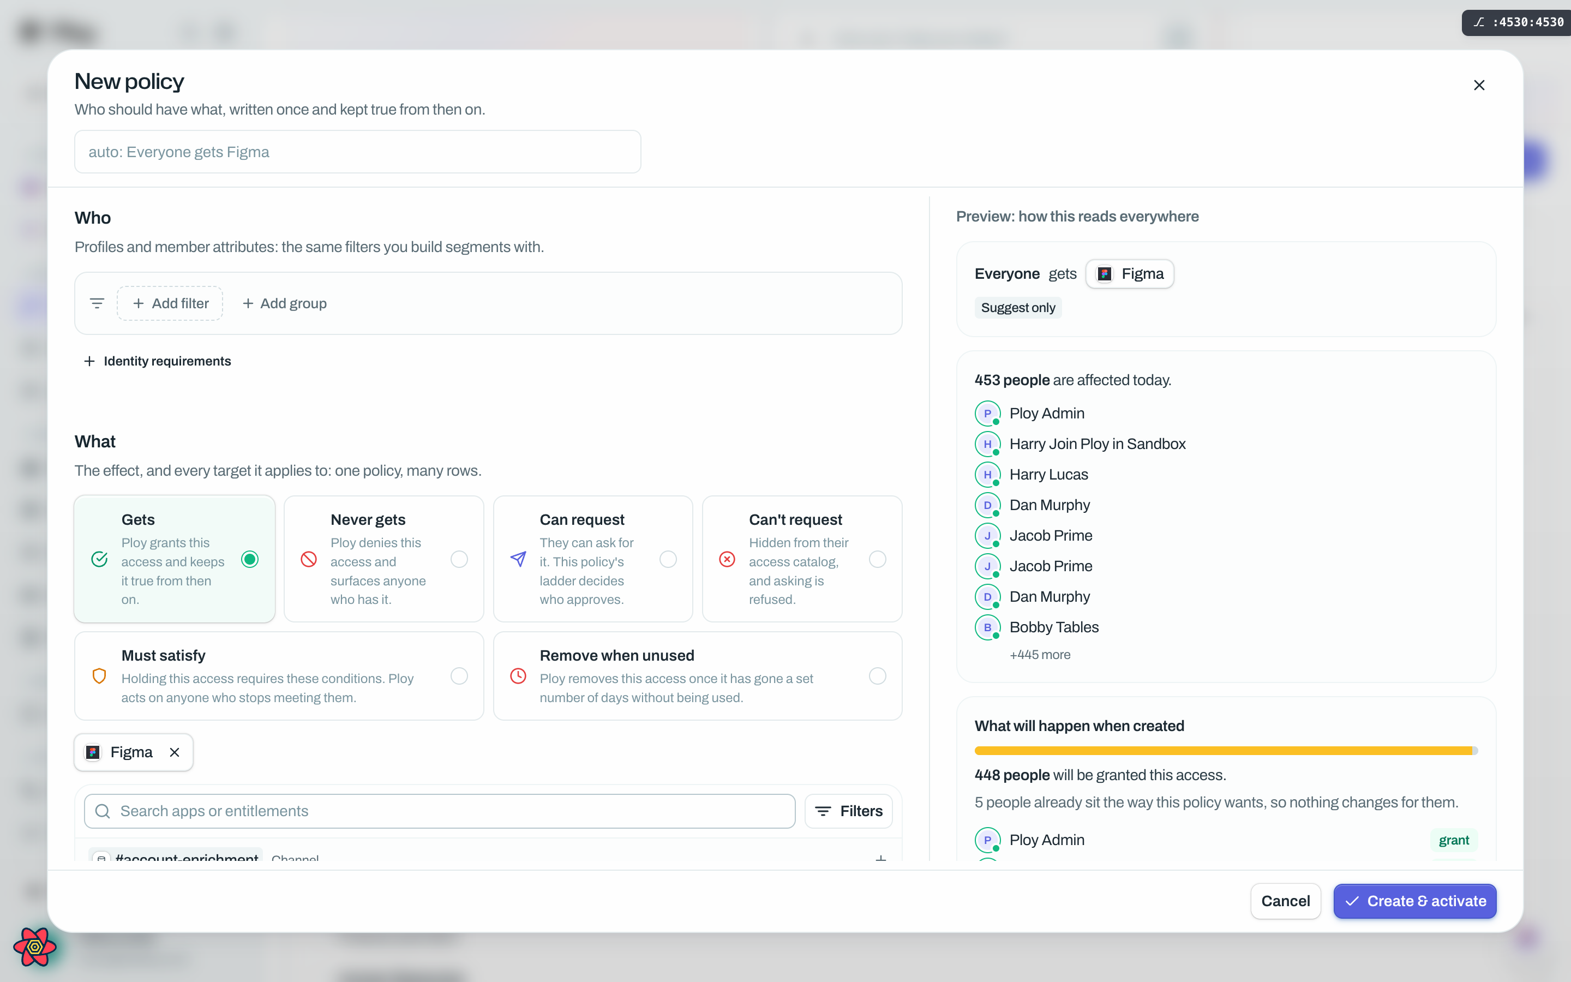The image size is (1571, 982).
Task: Click the Bobby Tables avatar
Action: click(987, 627)
